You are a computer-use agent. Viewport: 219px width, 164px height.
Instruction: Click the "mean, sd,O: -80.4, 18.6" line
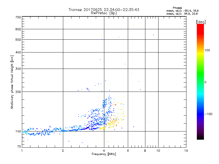(x=182, y=11)
